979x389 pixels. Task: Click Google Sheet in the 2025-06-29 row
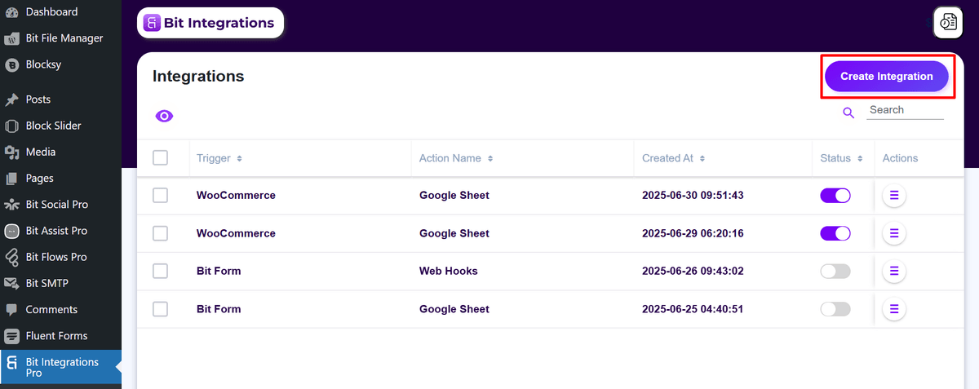454,233
